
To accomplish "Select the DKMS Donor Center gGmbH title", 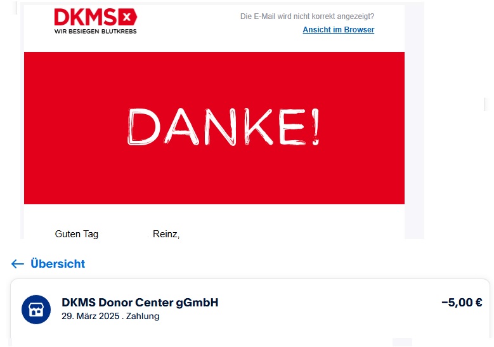I will click(x=140, y=303).
